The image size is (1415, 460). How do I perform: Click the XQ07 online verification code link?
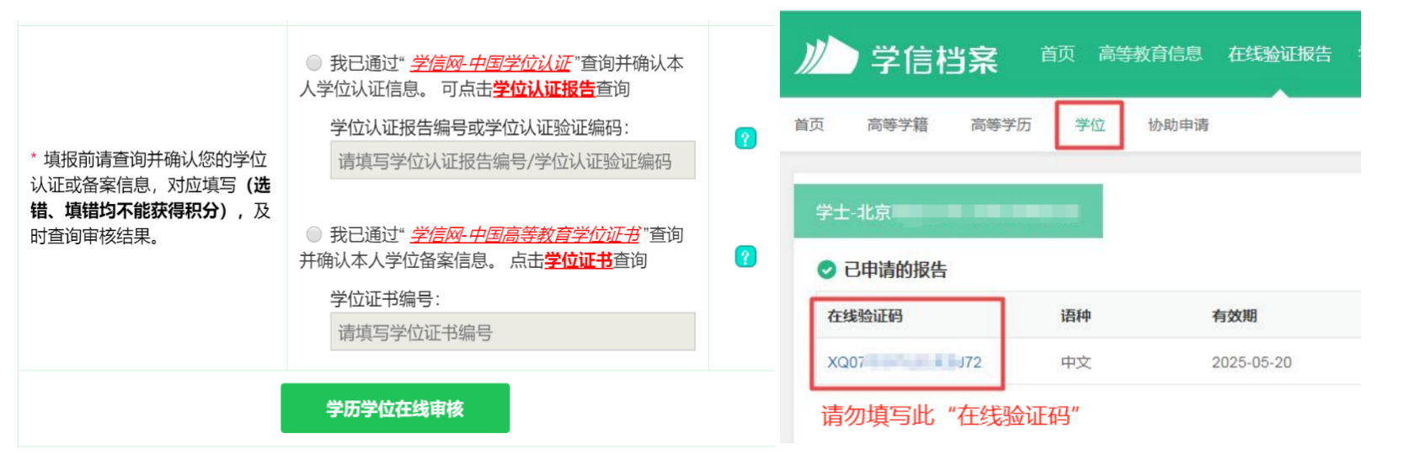[904, 362]
